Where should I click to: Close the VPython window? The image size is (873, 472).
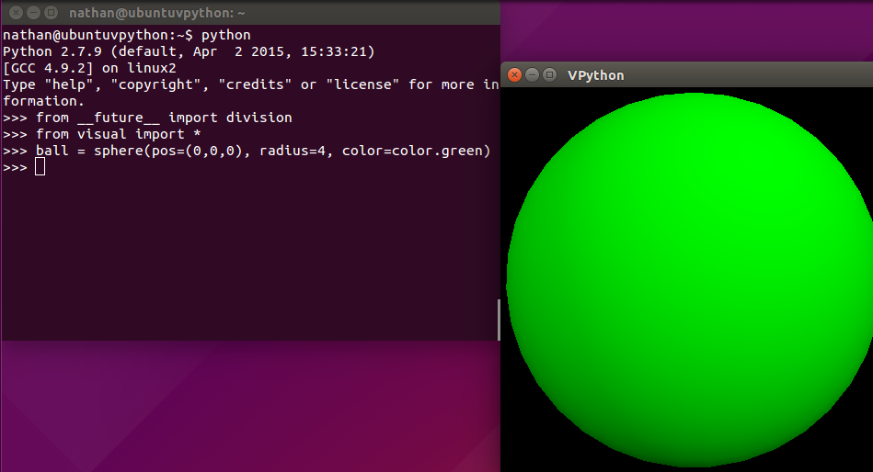coord(514,74)
